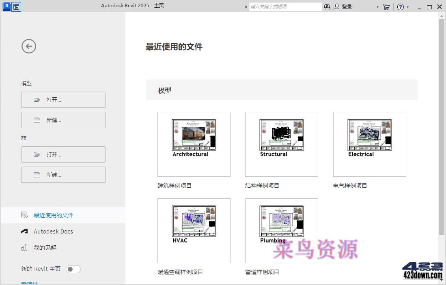This screenshot has height=285, width=446.
Task: Toggle the 新的 Revit 主页 switch
Action: pos(73,269)
